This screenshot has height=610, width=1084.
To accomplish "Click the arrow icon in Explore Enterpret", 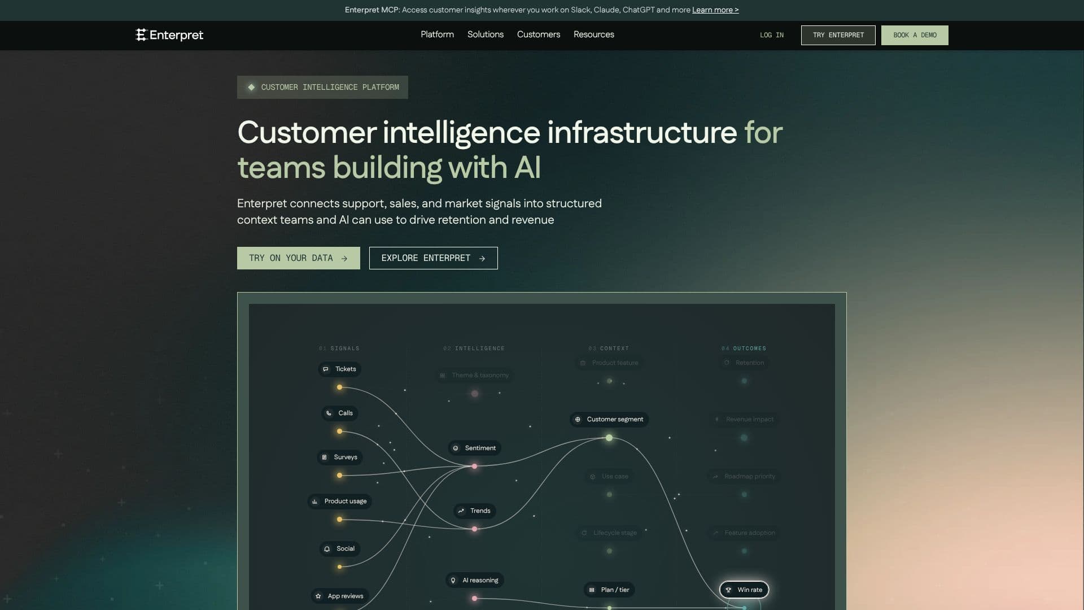I will [x=482, y=259].
